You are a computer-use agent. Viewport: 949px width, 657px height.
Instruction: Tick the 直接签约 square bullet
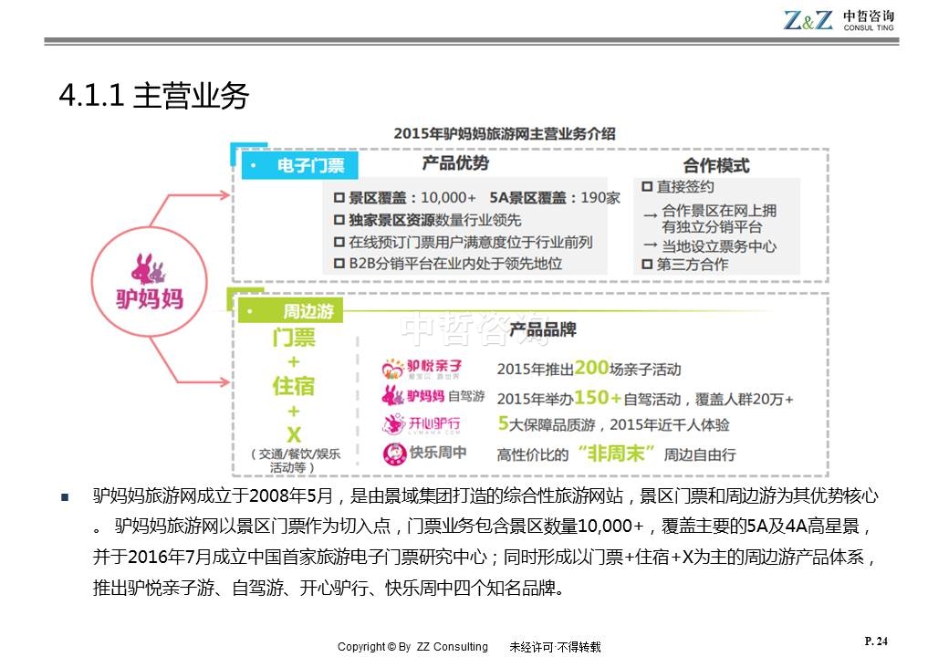pyautogui.click(x=647, y=187)
